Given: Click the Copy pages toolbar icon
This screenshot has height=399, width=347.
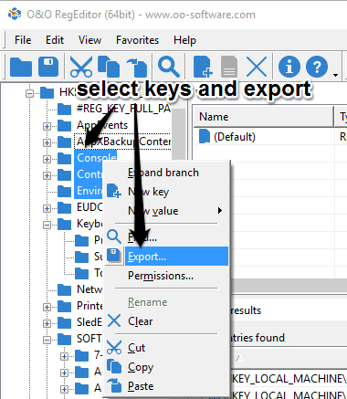Looking at the screenshot, I should click(109, 67).
